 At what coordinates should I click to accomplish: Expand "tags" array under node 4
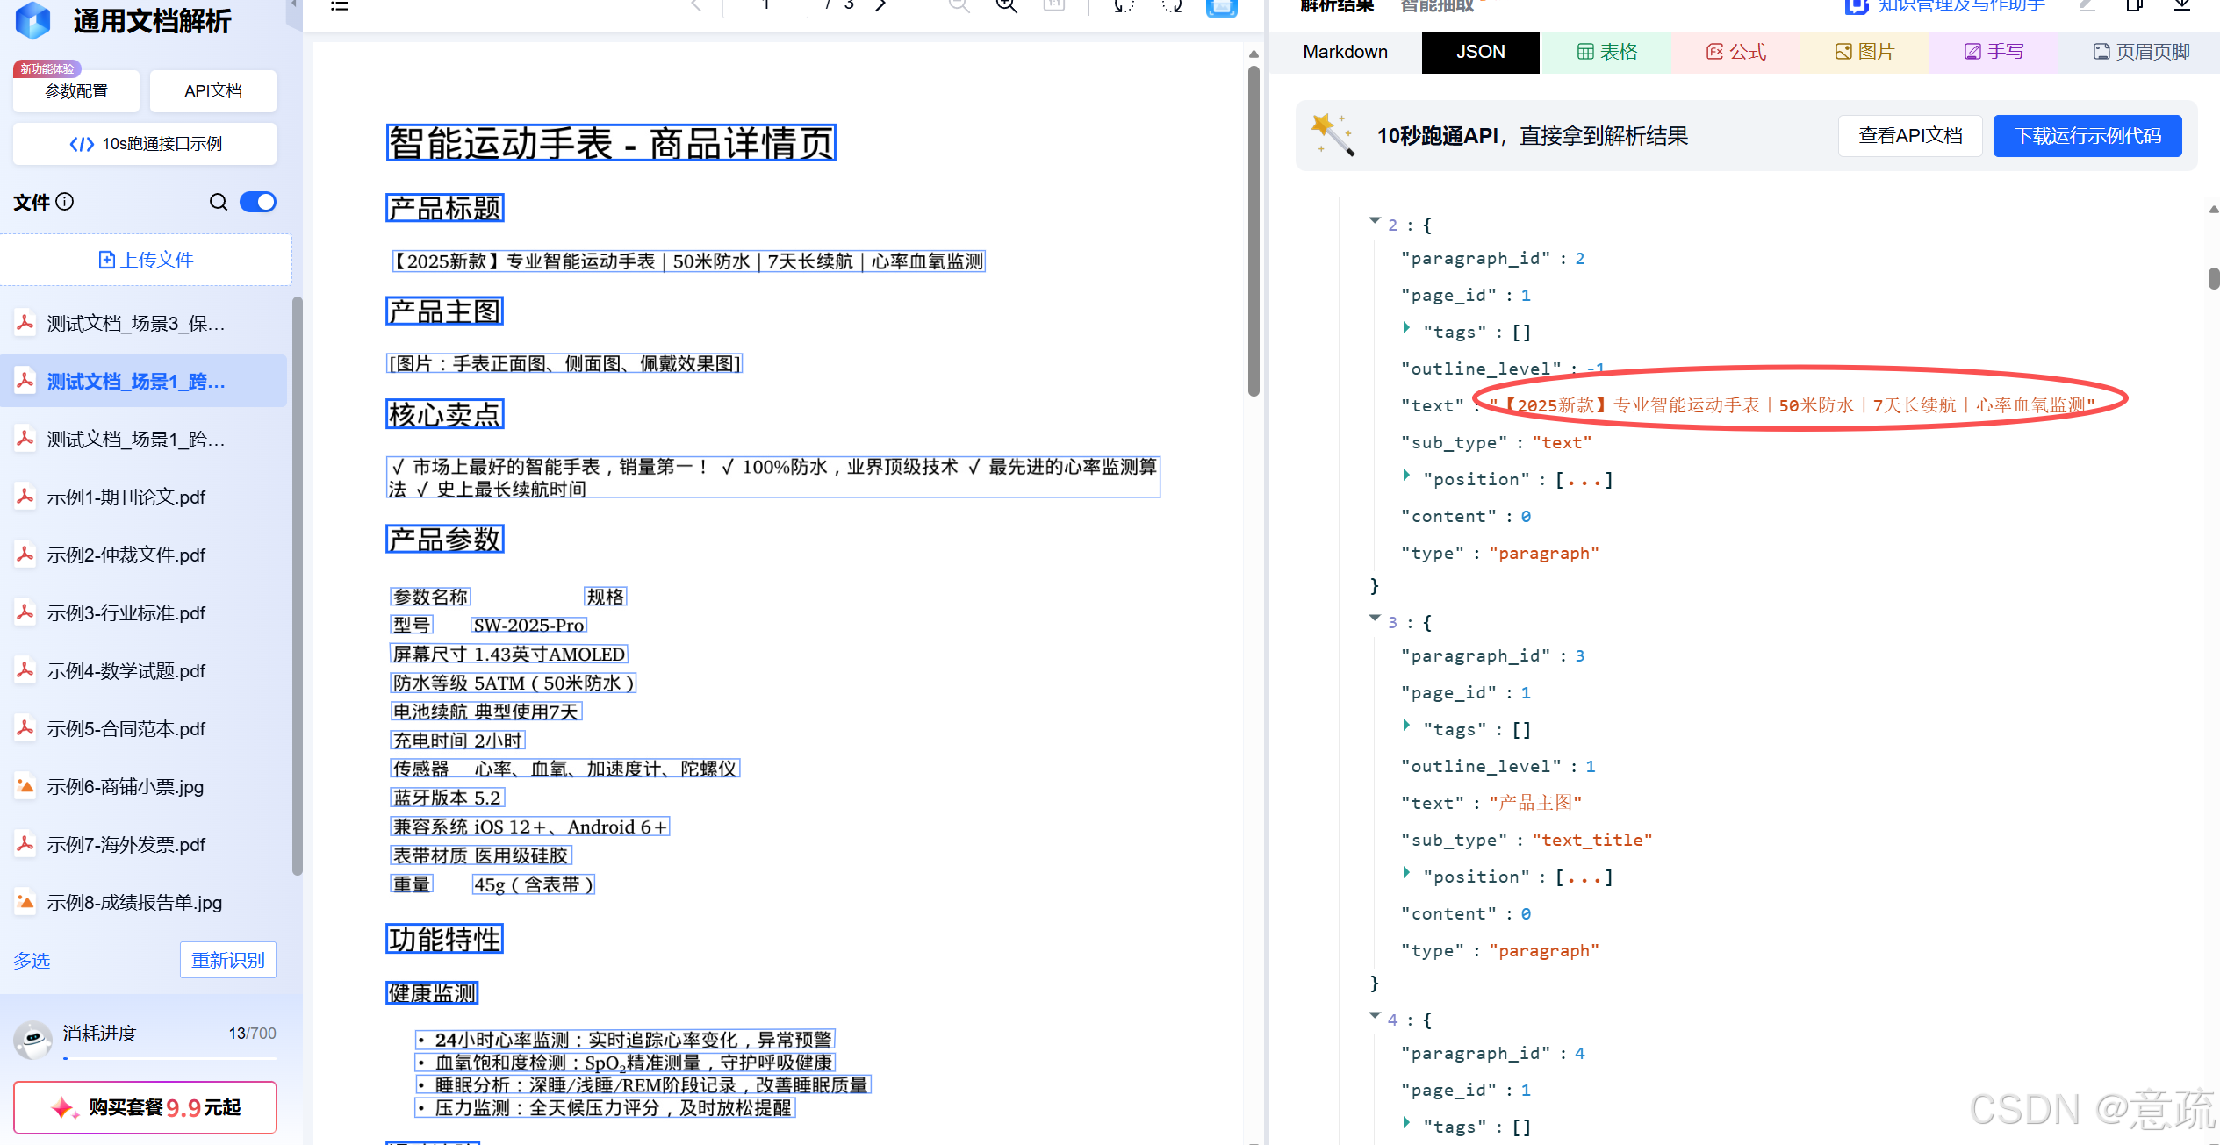1406,1123
